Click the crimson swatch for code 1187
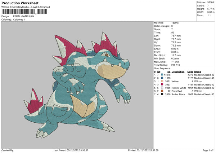 (x=162, y=84)
